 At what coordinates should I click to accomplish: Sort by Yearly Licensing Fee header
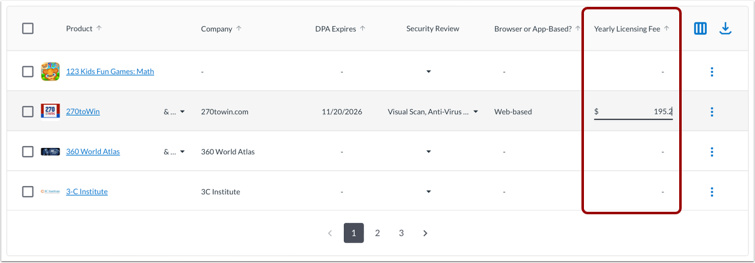click(627, 29)
